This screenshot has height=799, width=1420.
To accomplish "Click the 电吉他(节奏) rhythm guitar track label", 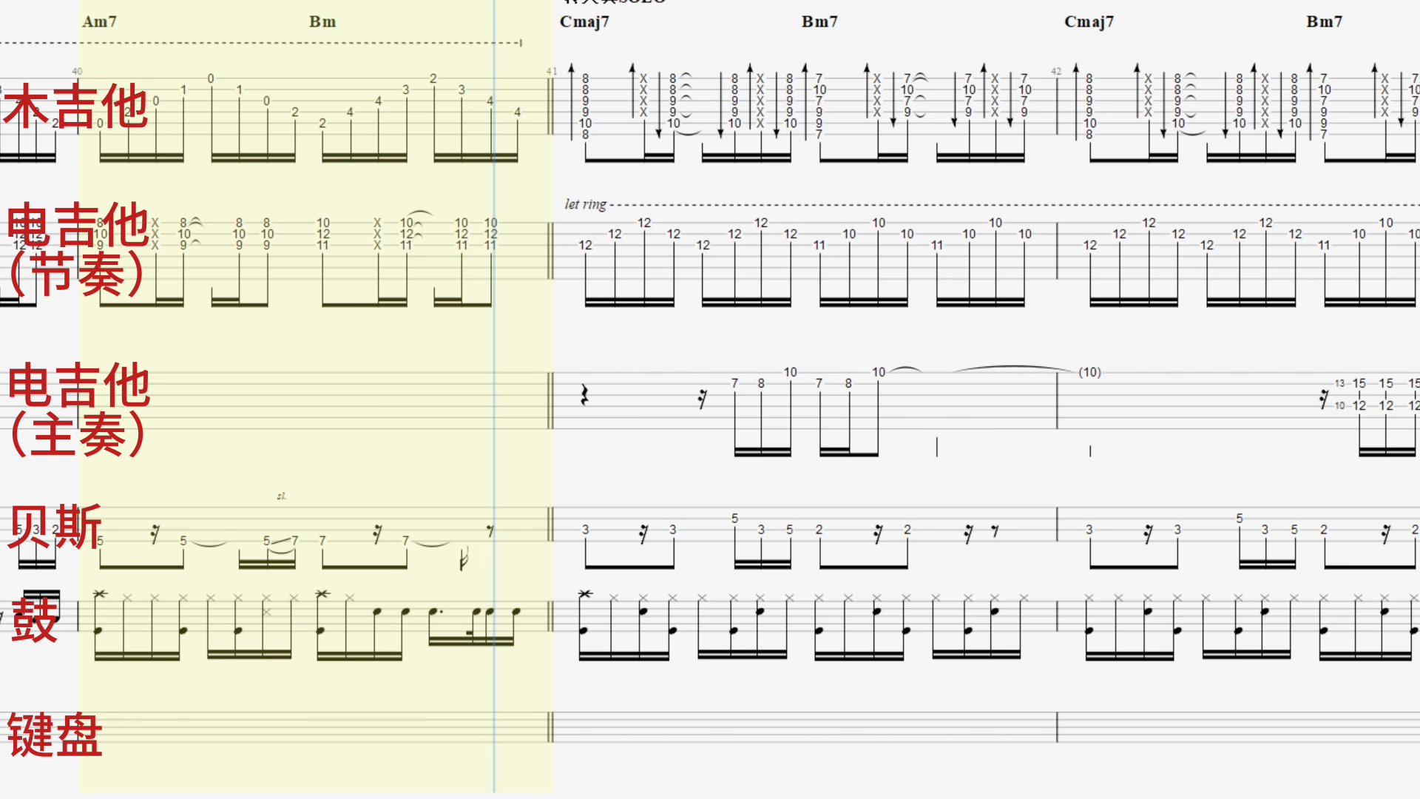I will (78, 249).
